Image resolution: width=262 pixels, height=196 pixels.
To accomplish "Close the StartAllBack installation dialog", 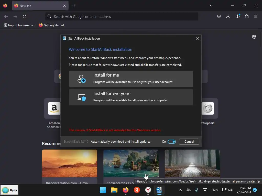I will [x=197, y=38].
